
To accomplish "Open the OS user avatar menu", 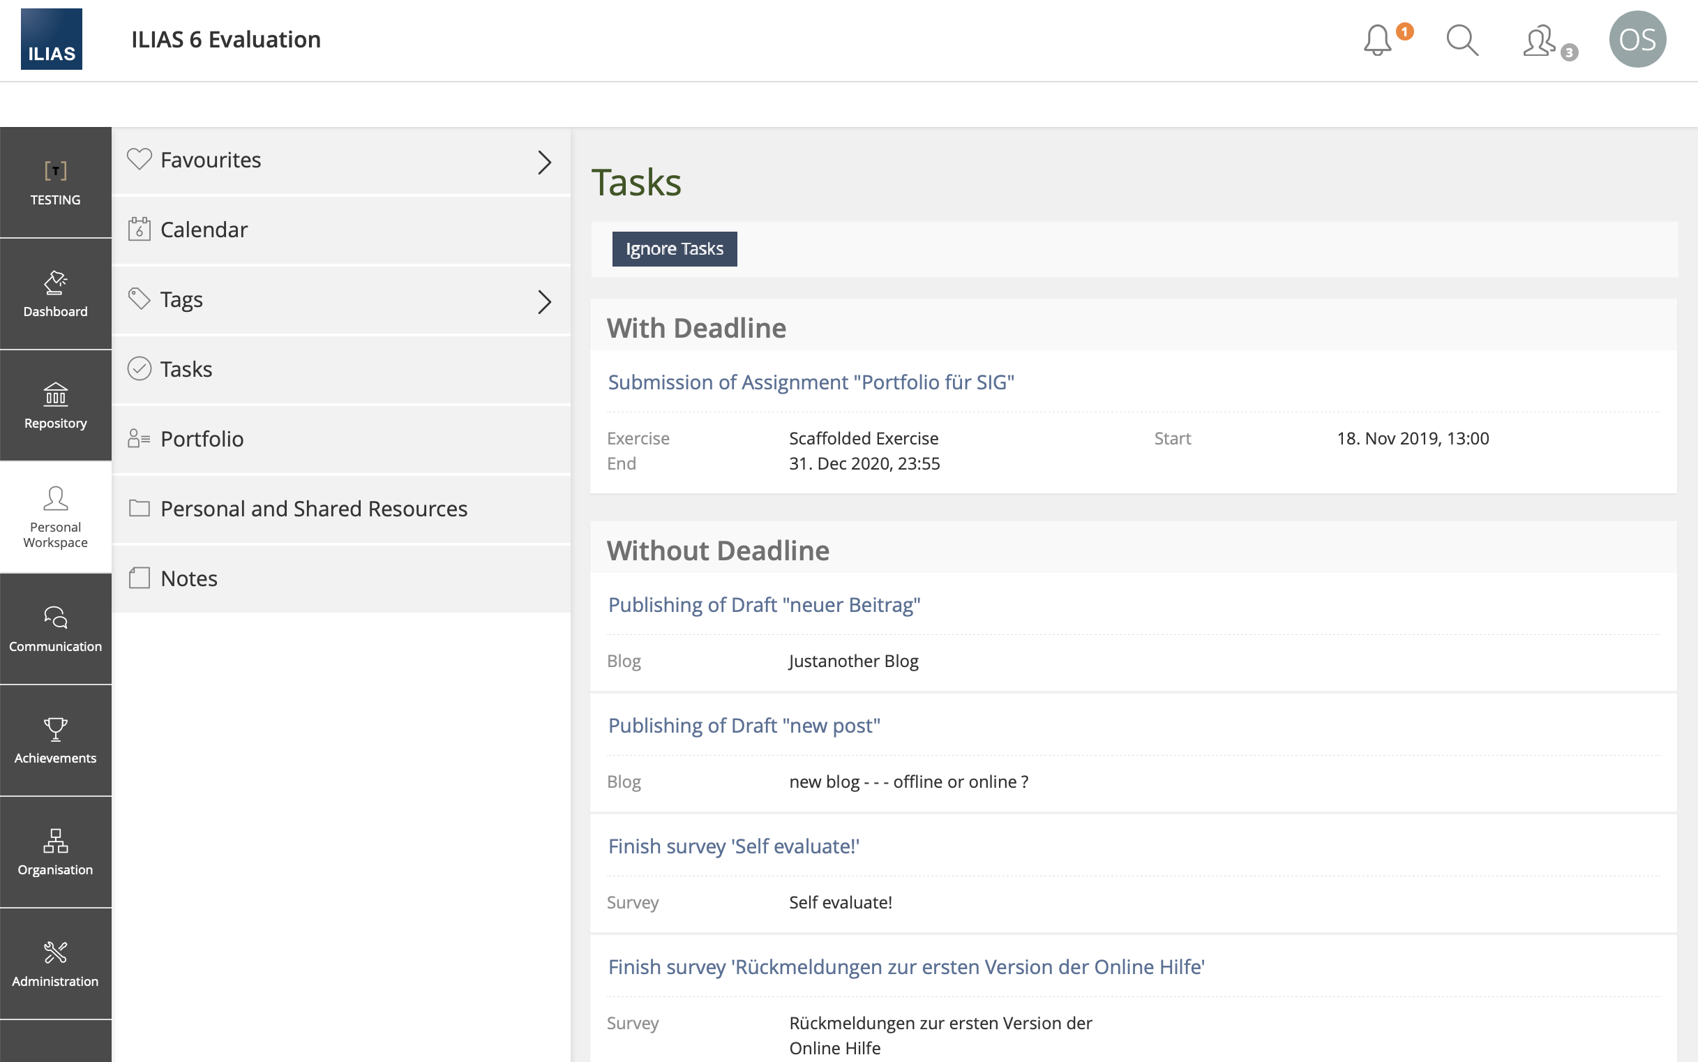I will coord(1637,40).
